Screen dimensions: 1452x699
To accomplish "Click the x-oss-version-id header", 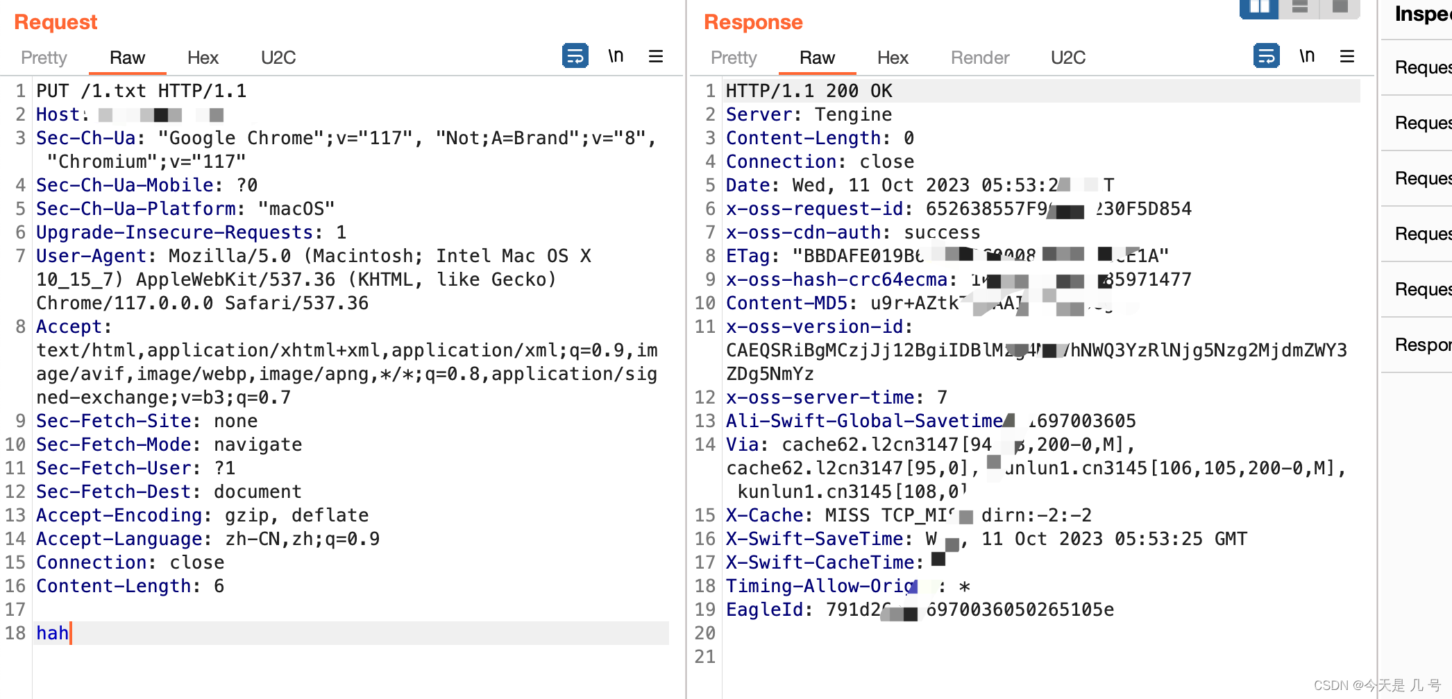I will [1037, 350].
